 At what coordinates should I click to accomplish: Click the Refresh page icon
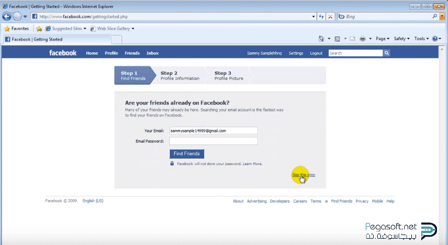click(x=321, y=17)
